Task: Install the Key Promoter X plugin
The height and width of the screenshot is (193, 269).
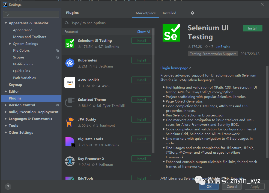Action: click(x=141, y=159)
